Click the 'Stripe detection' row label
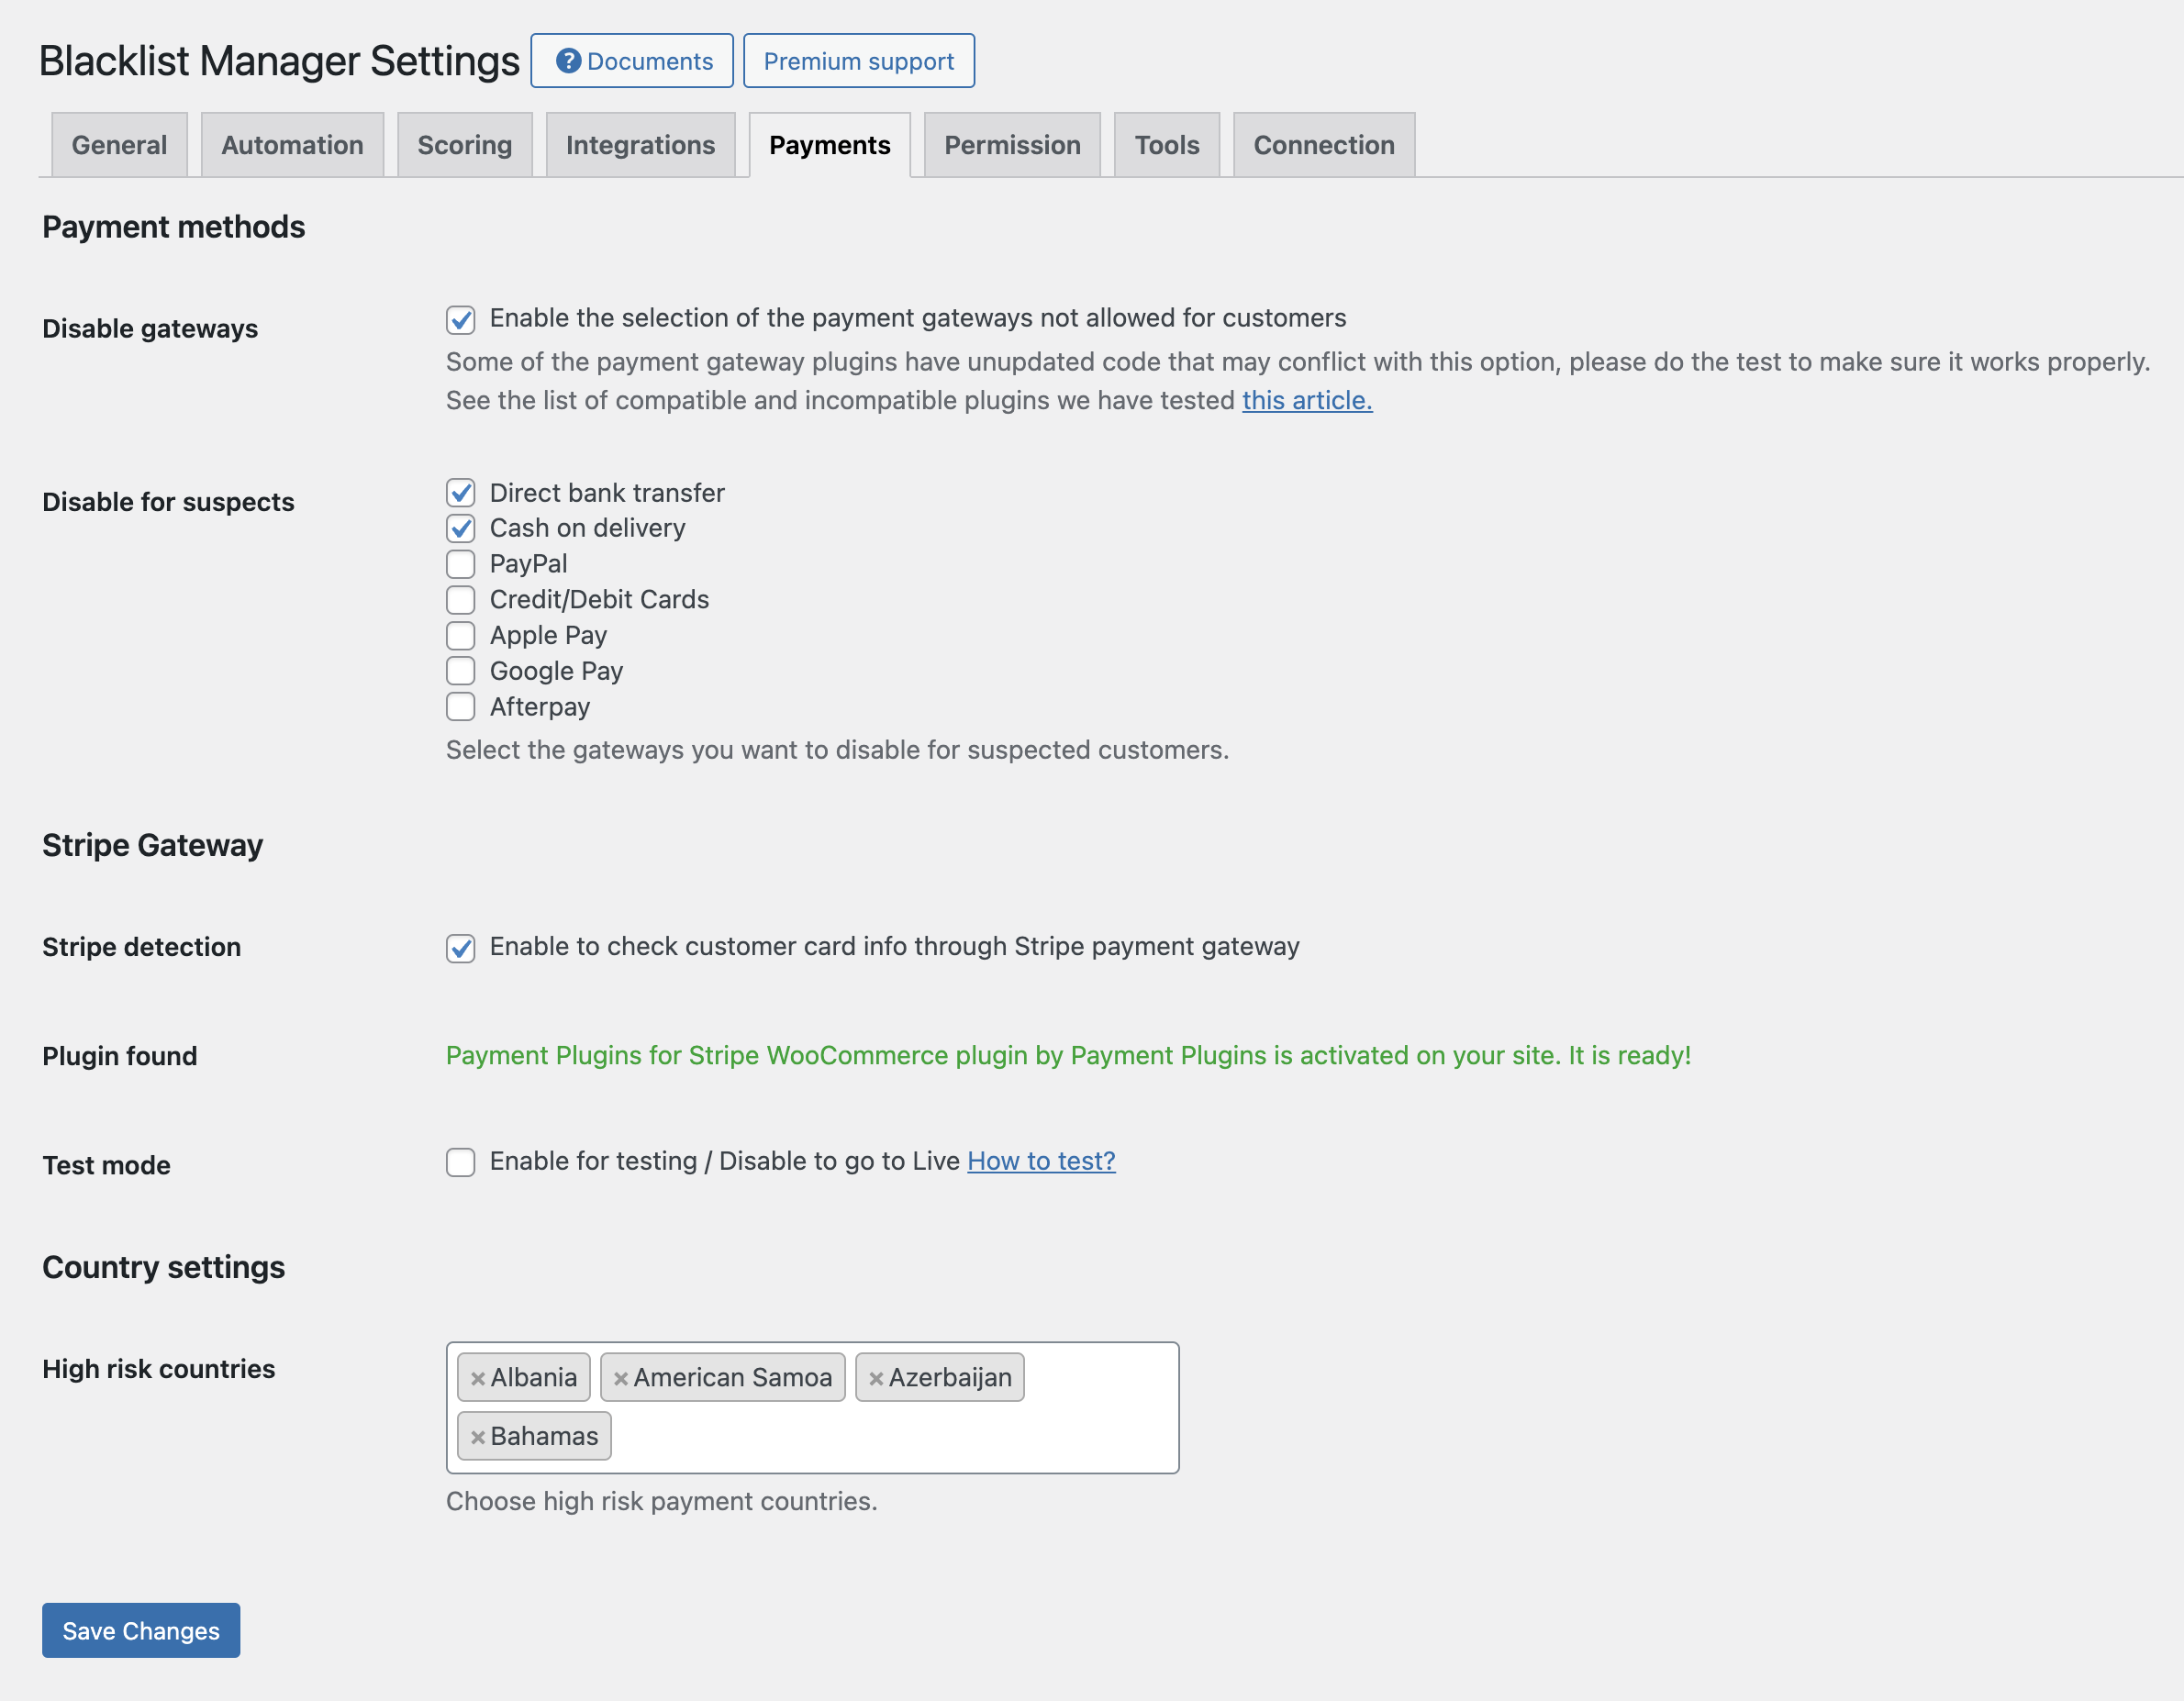Image resolution: width=2184 pixels, height=1701 pixels. (x=141, y=947)
